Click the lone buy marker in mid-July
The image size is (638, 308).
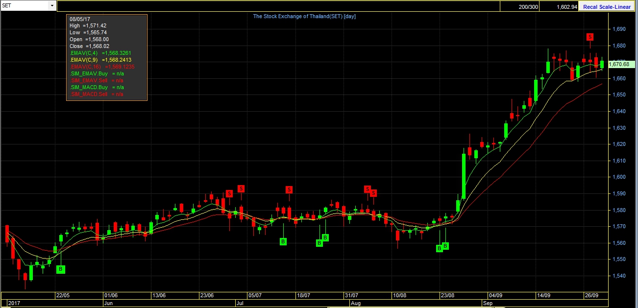(x=283, y=241)
